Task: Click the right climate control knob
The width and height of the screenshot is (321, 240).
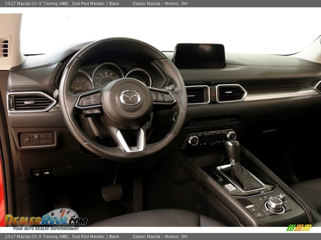Action: [x=231, y=135]
